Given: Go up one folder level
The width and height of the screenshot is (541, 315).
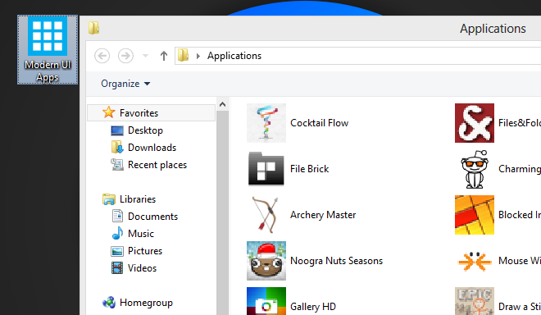Looking at the screenshot, I should (164, 56).
